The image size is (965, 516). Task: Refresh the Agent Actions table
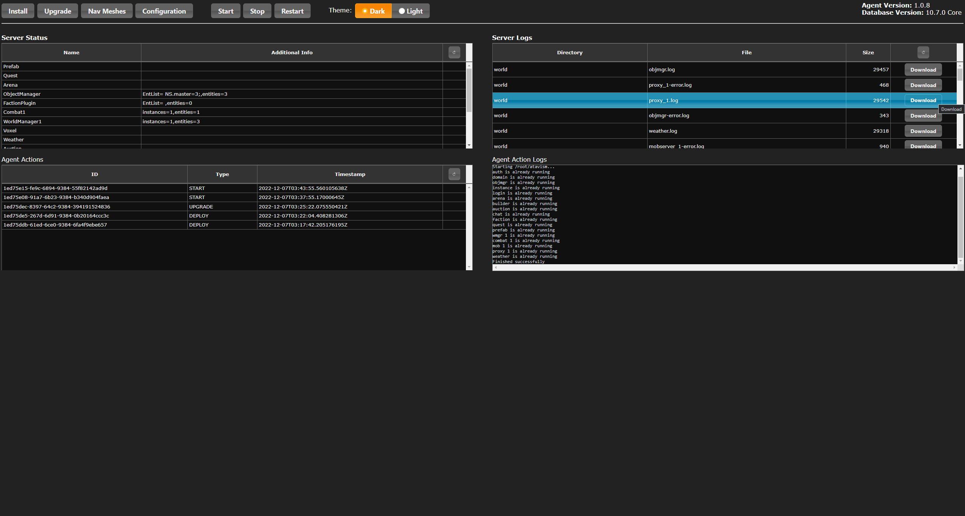point(454,174)
